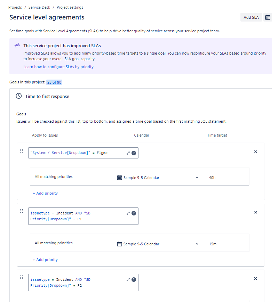Open JQL help for the Figma goal
This screenshot has width=278, height=302.
(134, 153)
